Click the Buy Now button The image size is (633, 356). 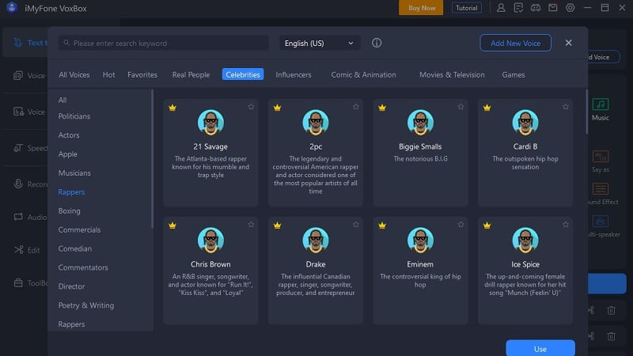point(421,8)
